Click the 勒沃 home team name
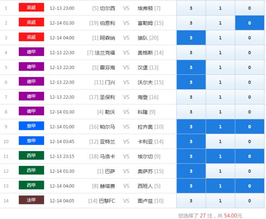266x219 pixels. (110, 112)
